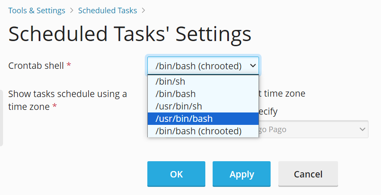Screen dimensions: 381x195
Task: Click the Crontab shell dropdown arrow
Action: pos(253,66)
